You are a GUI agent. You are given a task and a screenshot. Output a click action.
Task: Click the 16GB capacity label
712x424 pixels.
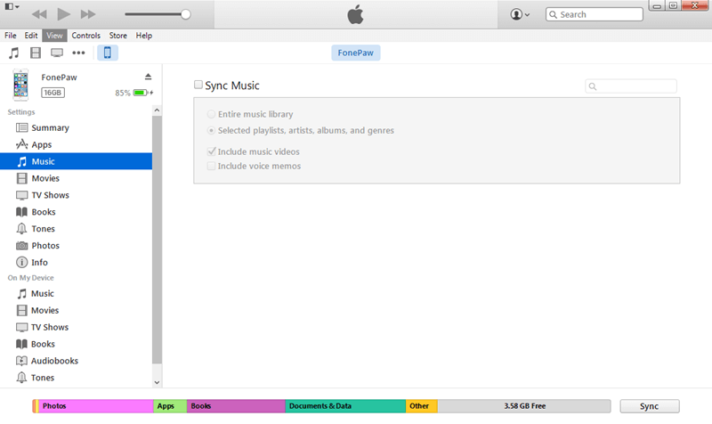53,93
